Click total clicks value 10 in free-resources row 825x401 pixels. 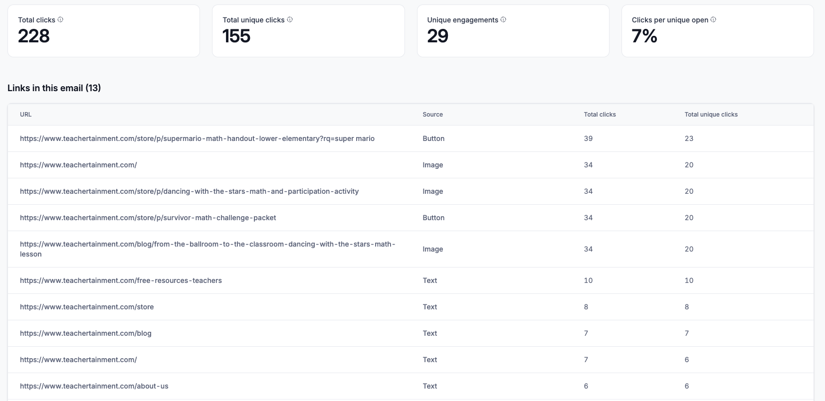click(x=589, y=280)
